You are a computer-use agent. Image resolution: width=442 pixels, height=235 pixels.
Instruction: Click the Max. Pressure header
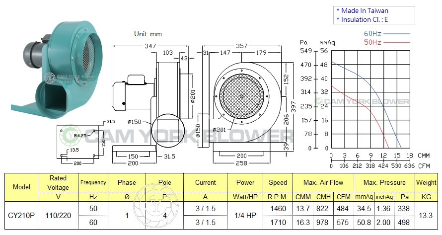(384, 182)
